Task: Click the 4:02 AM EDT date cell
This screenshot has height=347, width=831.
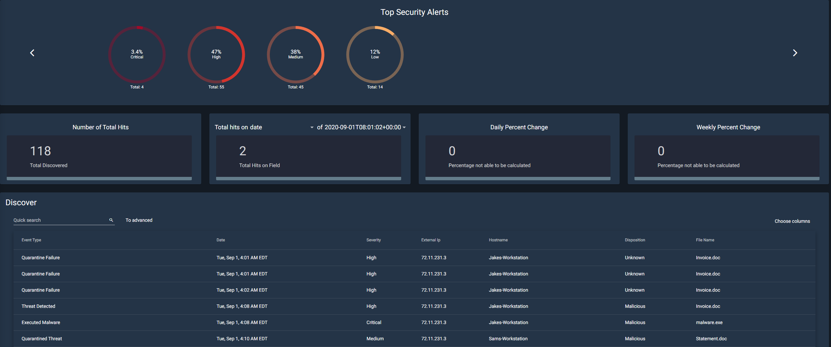Action: click(242, 290)
